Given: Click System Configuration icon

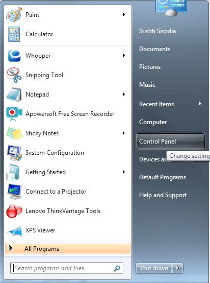Looking at the screenshot, I should (14, 153).
